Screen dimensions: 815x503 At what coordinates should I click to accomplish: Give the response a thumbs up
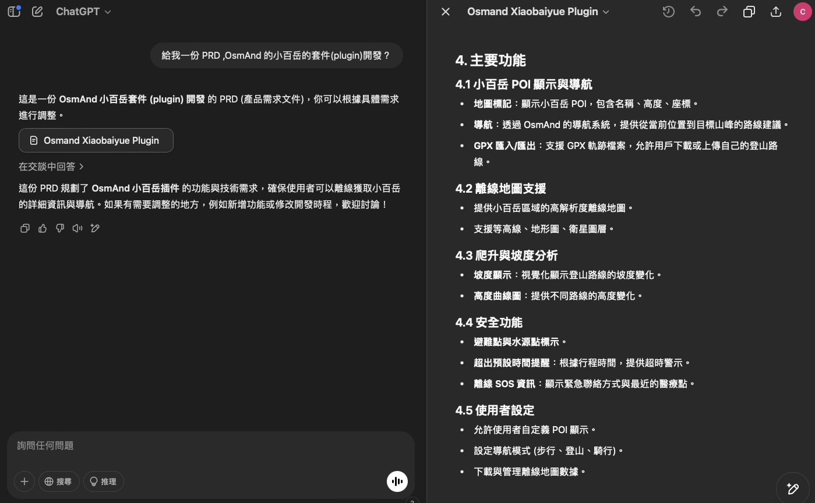pyautogui.click(x=43, y=228)
